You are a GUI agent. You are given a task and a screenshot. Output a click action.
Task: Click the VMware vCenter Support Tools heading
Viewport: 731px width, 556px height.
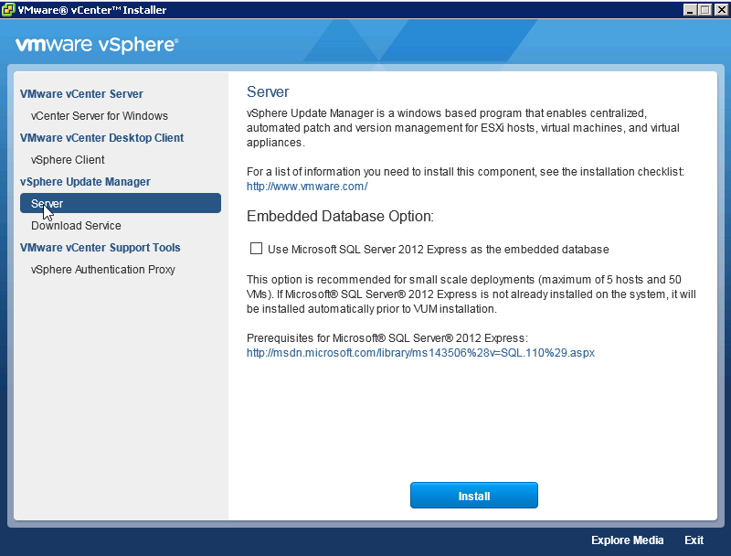[x=101, y=248]
